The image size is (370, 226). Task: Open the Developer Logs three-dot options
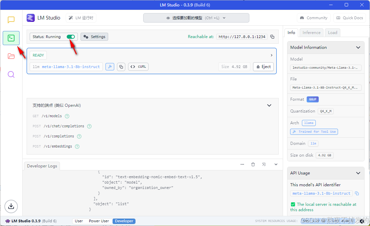pyautogui.click(x=242, y=164)
